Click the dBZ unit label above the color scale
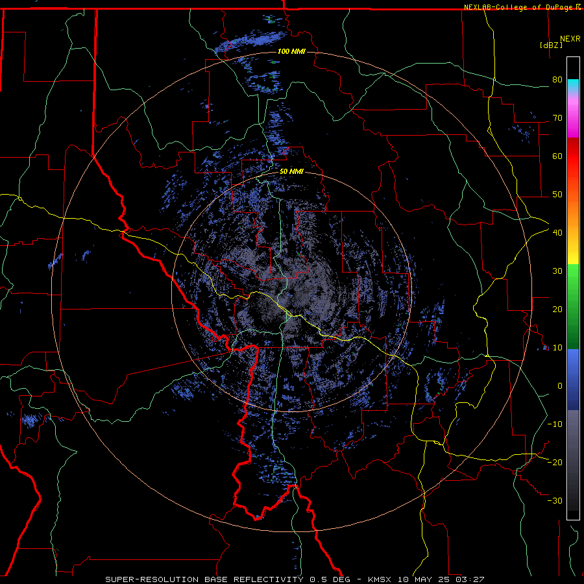Image resolution: width=584 pixels, height=584 pixels. tap(551, 45)
